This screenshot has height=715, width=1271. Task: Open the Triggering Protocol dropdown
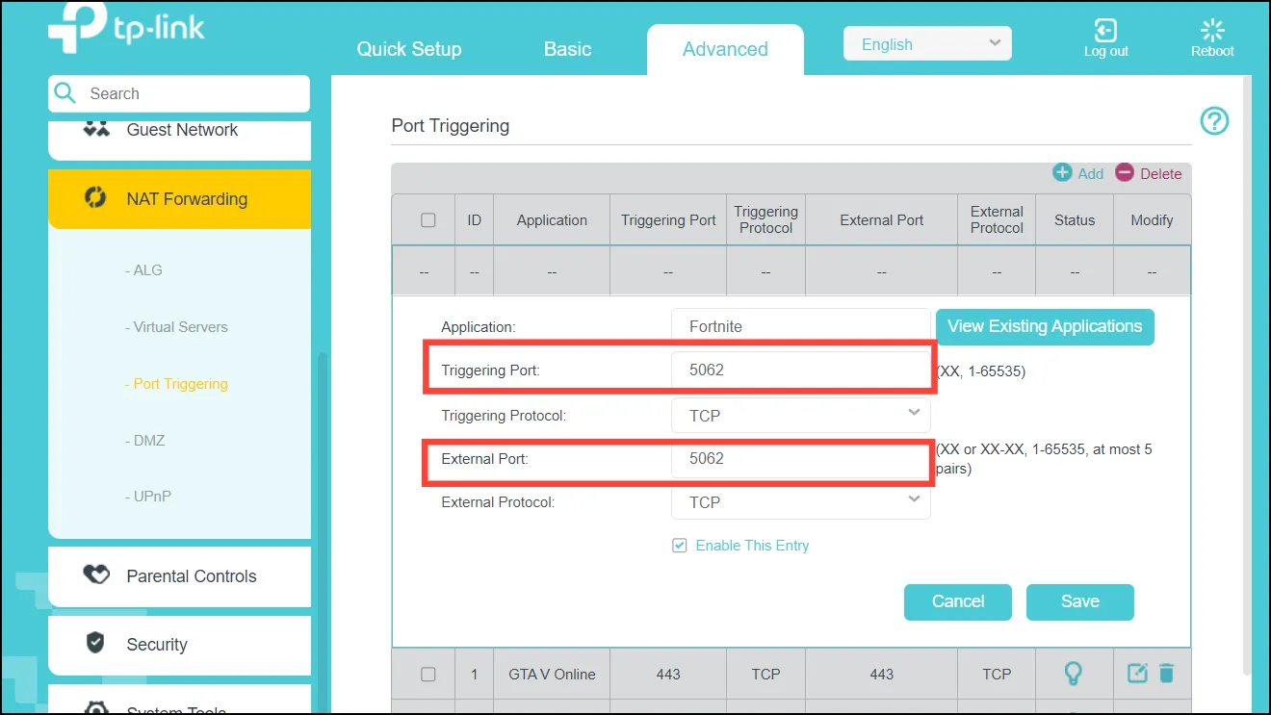pos(801,416)
